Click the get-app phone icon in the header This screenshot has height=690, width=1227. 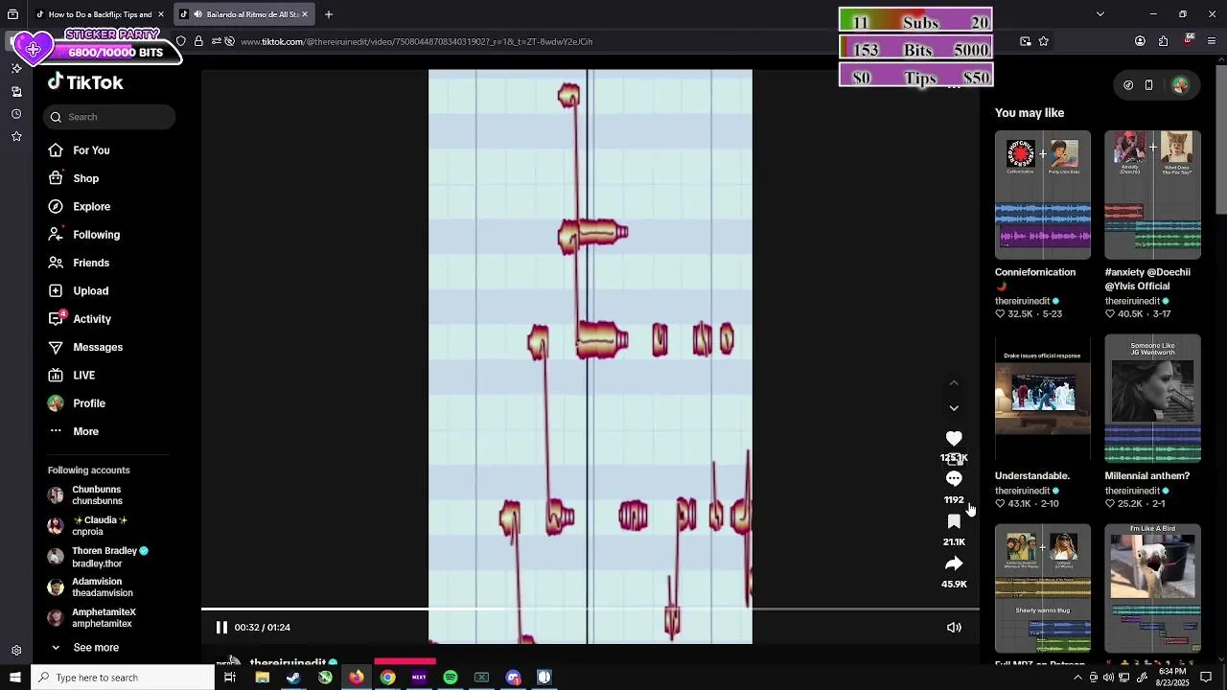click(1148, 85)
